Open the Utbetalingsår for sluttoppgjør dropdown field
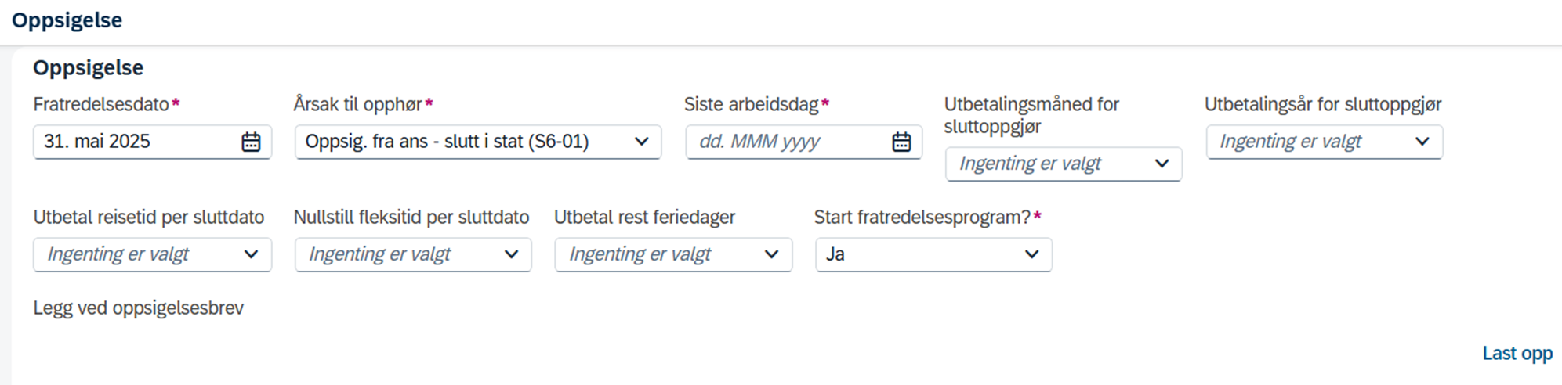The width and height of the screenshot is (1562, 385). click(x=1324, y=142)
